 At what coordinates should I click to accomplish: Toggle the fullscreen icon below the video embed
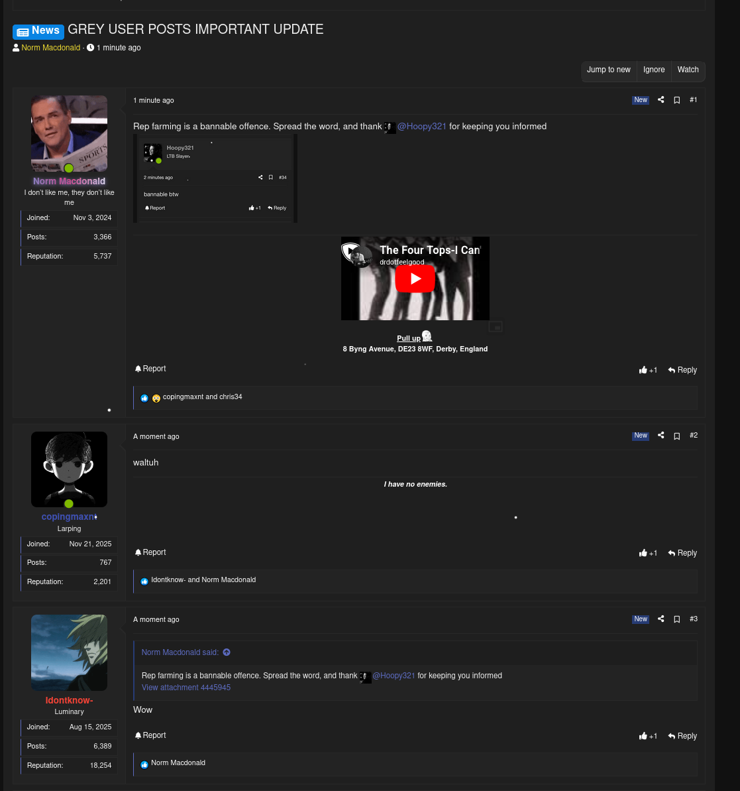coord(496,326)
